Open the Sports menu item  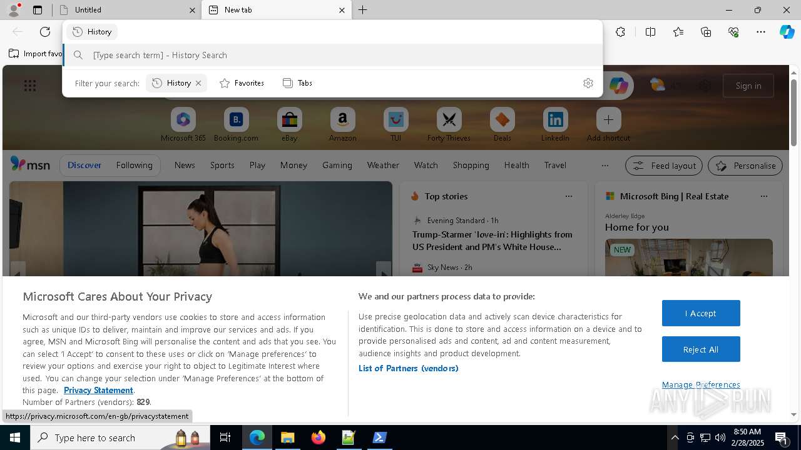pyautogui.click(x=222, y=165)
